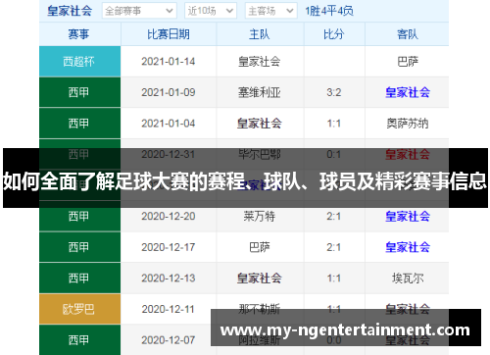Viewport: 490px width, 355px height.
Task: Click home team 皇家社会 in 2021-01-14 row
Action: (260, 61)
